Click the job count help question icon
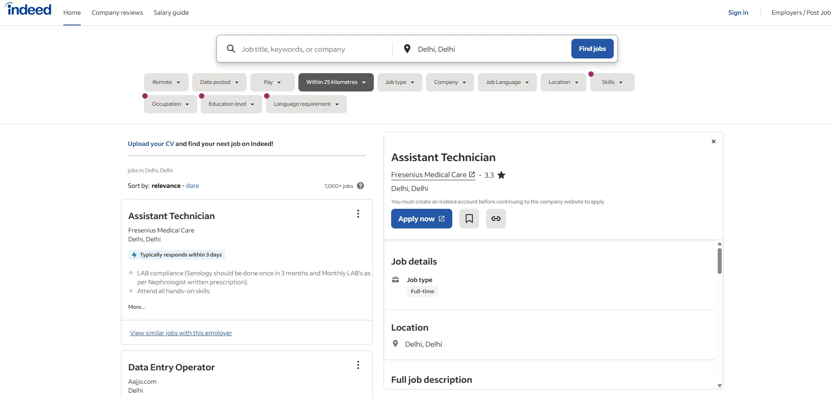The width and height of the screenshot is (835, 398). (360, 186)
